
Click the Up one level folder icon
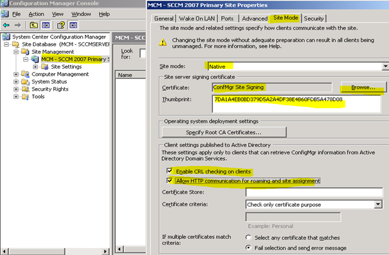33,25
